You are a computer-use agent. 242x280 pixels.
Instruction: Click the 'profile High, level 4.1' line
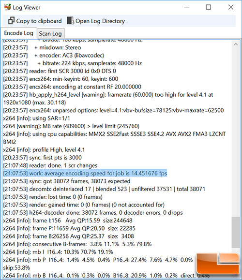[x=44, y=149]
